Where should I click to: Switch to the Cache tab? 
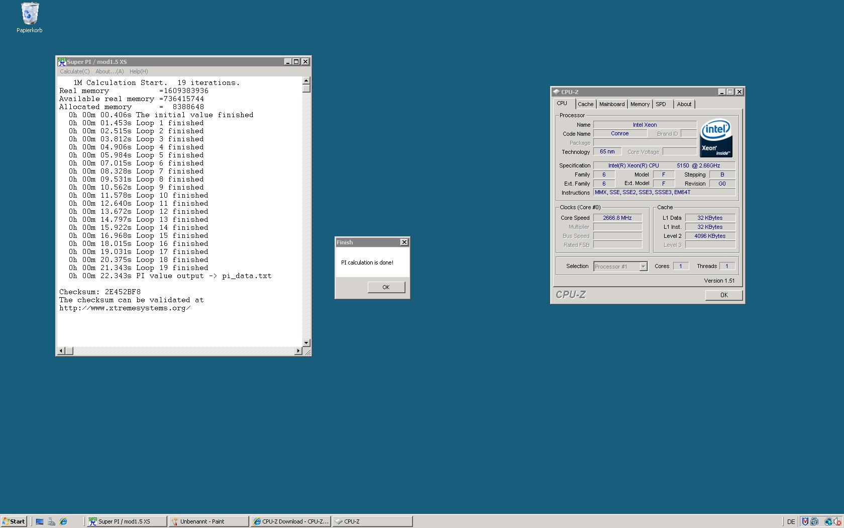coord(585,104)
